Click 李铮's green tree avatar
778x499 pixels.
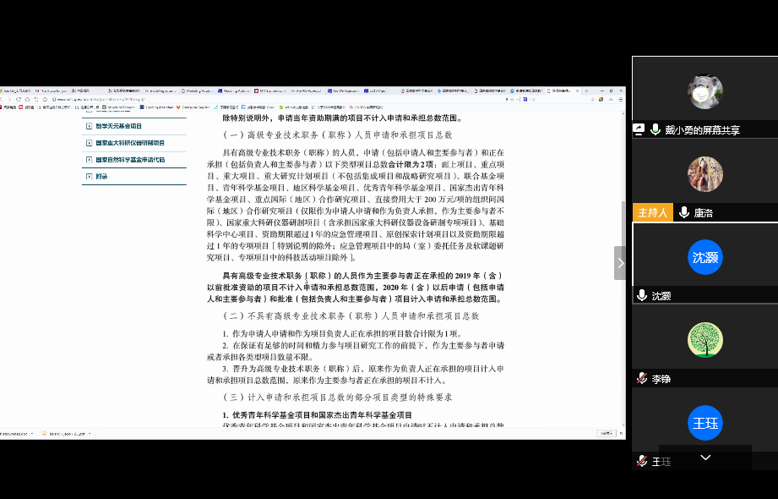pyautogui.click(x=705, y=340)
